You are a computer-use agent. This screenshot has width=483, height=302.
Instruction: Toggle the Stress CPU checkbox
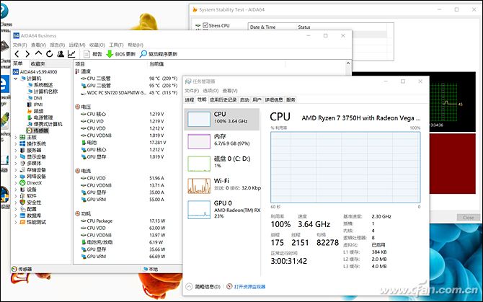[205, 26]
